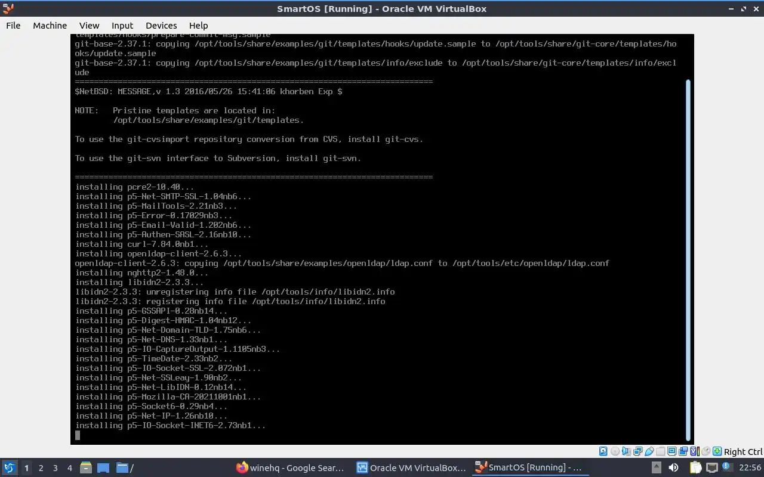764x477 pixels.
Task: Click the removable media eject tray icon
Action: (657, 467)
